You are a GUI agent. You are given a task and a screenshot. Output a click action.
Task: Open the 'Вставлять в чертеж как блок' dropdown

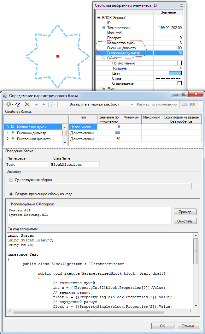coord(132,104)
